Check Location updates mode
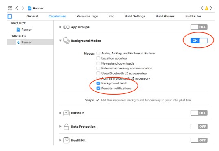Viewport: 219px width, 151px height. [x=99, y=58]
